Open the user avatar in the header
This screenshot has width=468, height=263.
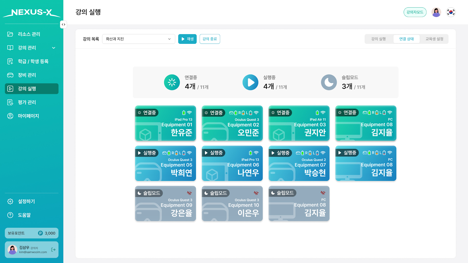[x=436, y=12]
